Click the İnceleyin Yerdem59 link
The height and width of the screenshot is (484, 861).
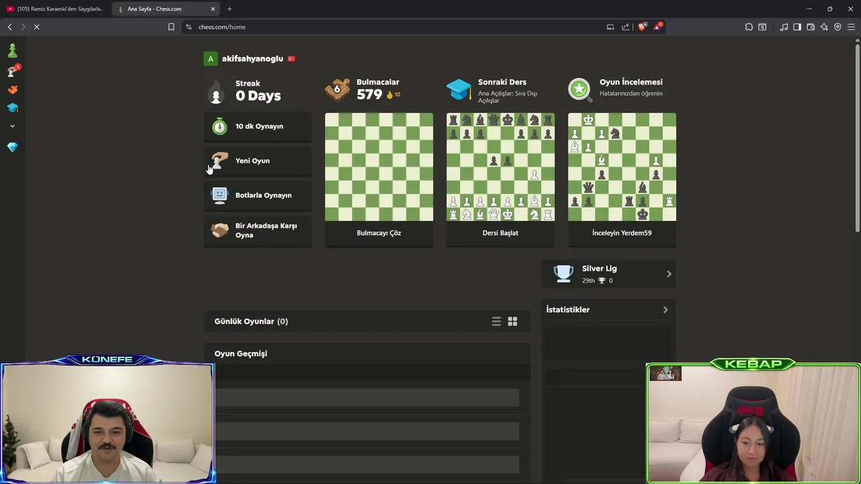point(622,233)
